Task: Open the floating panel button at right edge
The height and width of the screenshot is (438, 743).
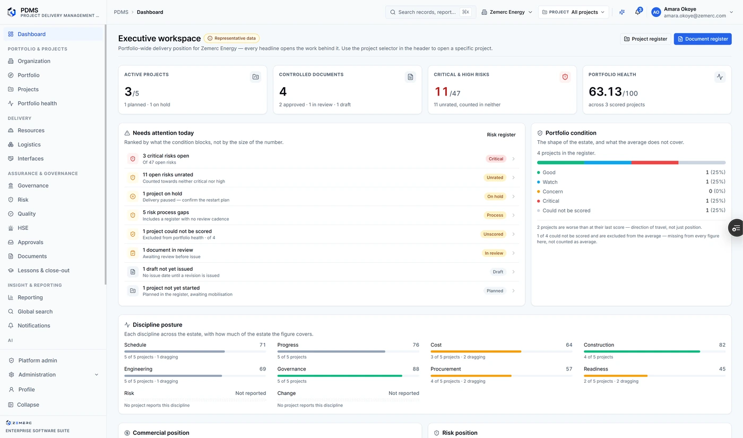Action: pos(736,228)
